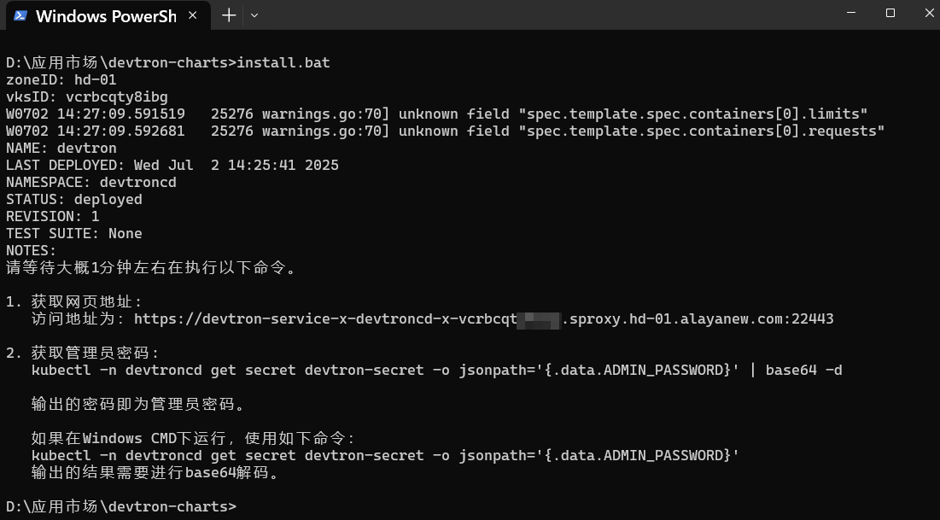This screenshot has height=520, width=940.
Task: Close the terminal window
Action: tap(931, 13)
